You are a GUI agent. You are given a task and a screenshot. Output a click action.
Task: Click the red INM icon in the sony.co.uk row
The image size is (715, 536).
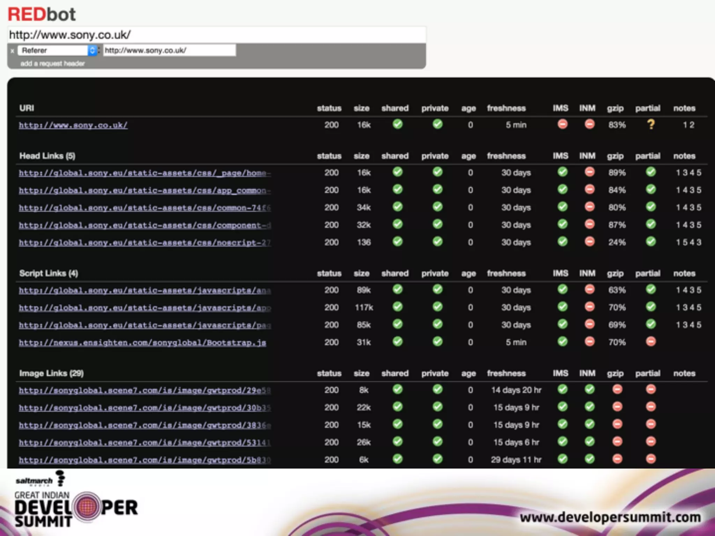[589, 124]
